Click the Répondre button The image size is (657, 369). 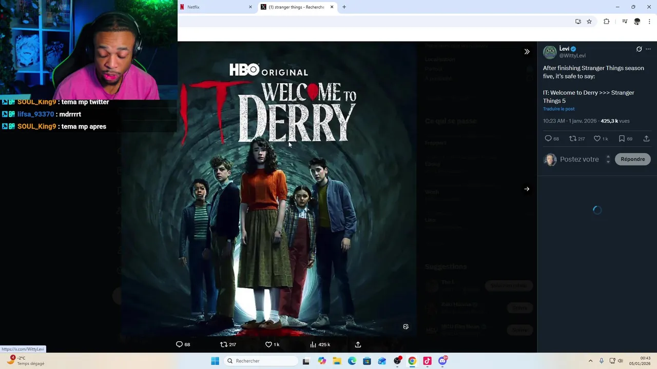632,159
